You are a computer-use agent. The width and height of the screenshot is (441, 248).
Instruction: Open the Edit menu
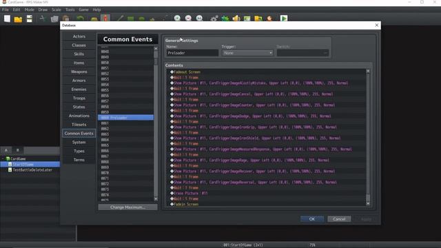17,10
